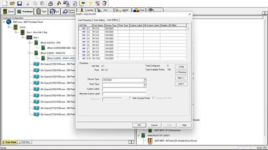Click the Paste toolbar icon
The image size is (268, 150).
point(42,3)
